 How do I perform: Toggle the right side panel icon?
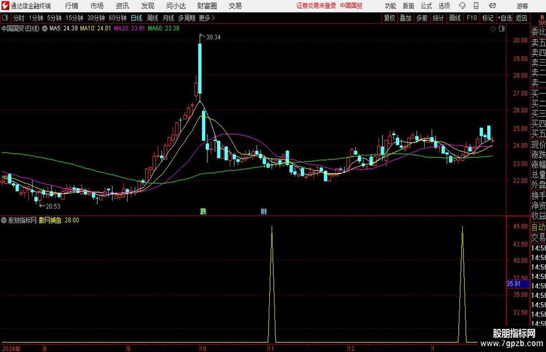[502, 29]
